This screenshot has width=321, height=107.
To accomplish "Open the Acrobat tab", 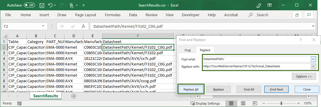I will 231,15.
